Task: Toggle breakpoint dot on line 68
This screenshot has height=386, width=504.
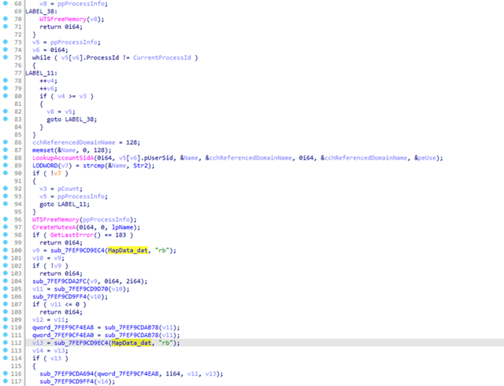Action: pyautogui.click(x=6, y=3)
